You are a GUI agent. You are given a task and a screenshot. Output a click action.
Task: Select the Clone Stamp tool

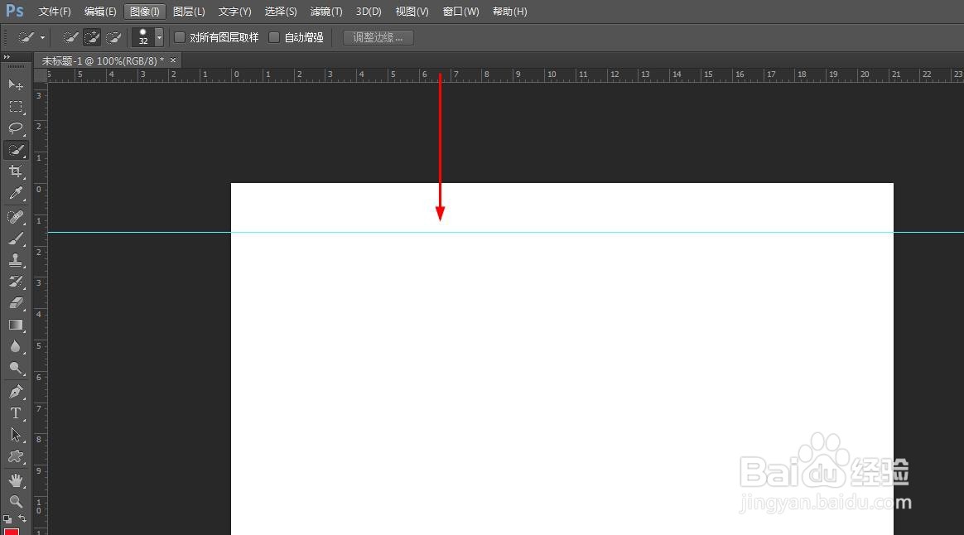[x=16, y=260]
